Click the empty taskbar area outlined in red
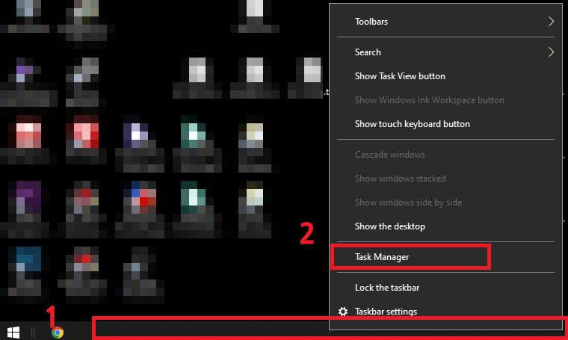Image resolution: width=568 pixels, height=340 pixels. tap(210, 330)
